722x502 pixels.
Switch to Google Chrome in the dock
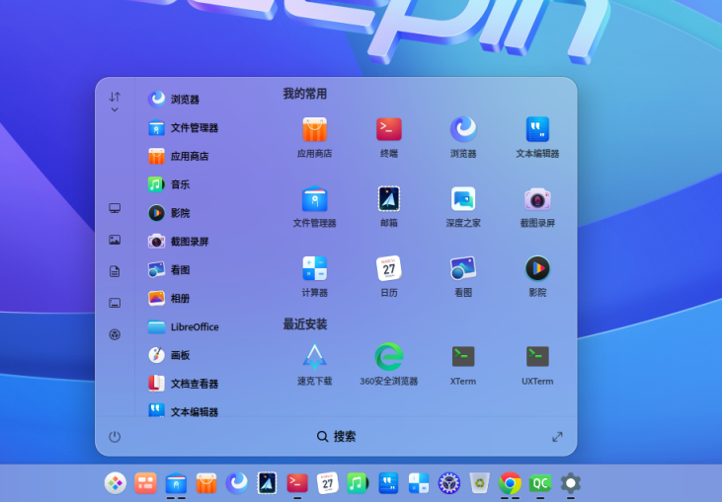510,483
